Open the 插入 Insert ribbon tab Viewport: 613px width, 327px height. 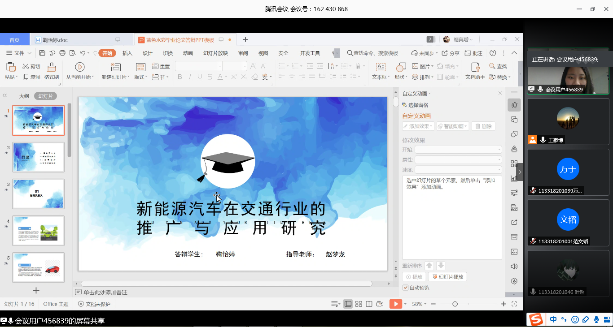[x=127, y=53]
